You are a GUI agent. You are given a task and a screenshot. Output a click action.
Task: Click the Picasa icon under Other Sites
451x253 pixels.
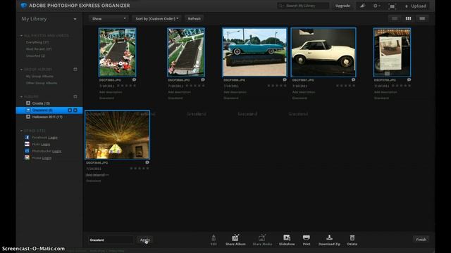pyautogui.click(x=27, y=157)
